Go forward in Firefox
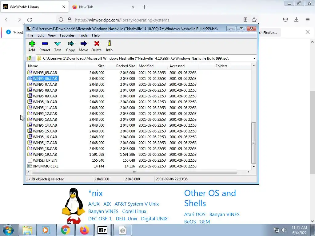The image size is (315, 236). [x=18, y=20]
